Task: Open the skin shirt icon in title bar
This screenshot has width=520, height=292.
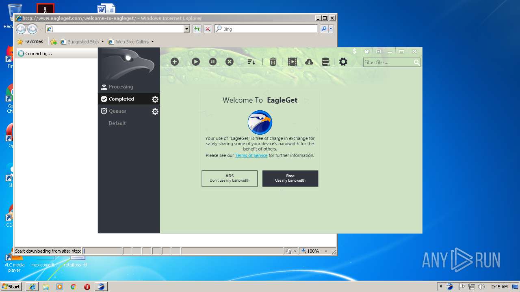Action: (367, 52)
